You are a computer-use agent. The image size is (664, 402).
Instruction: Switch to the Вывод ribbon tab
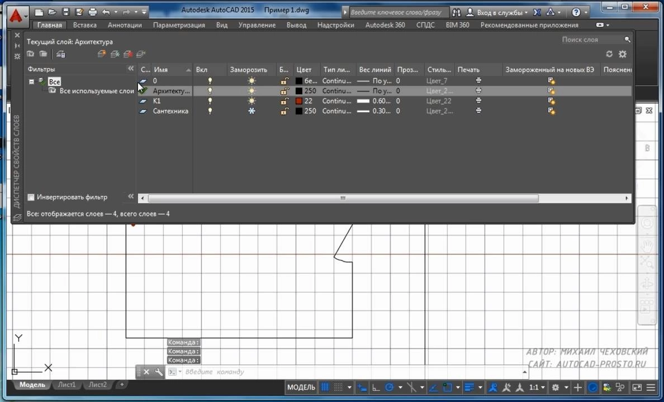[296, 25]
